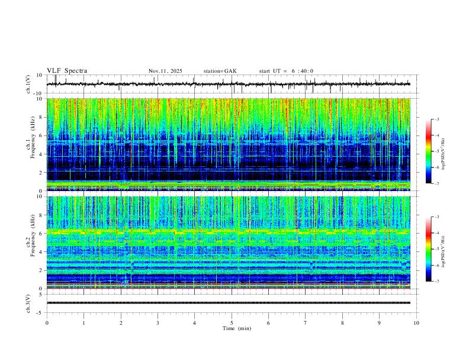469x362 pixels.
Task: Click the 'ch.1(V)' axis label
Action: coord(28,84)
